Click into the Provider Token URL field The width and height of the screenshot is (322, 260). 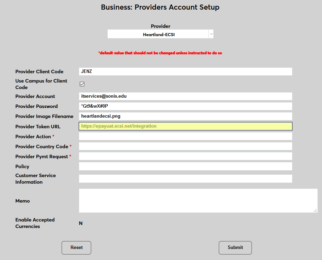coord(185,126)
